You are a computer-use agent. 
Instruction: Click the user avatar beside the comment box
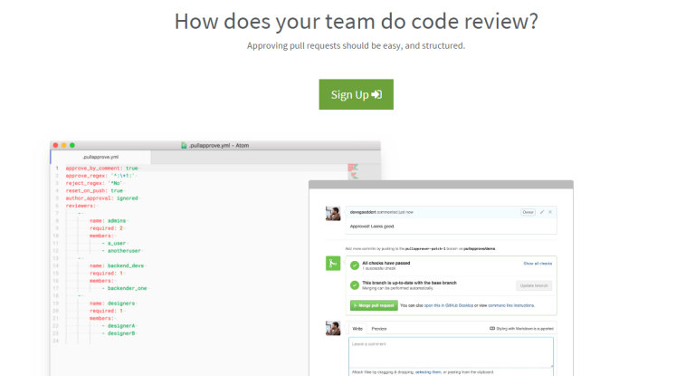tap(333, 329)
